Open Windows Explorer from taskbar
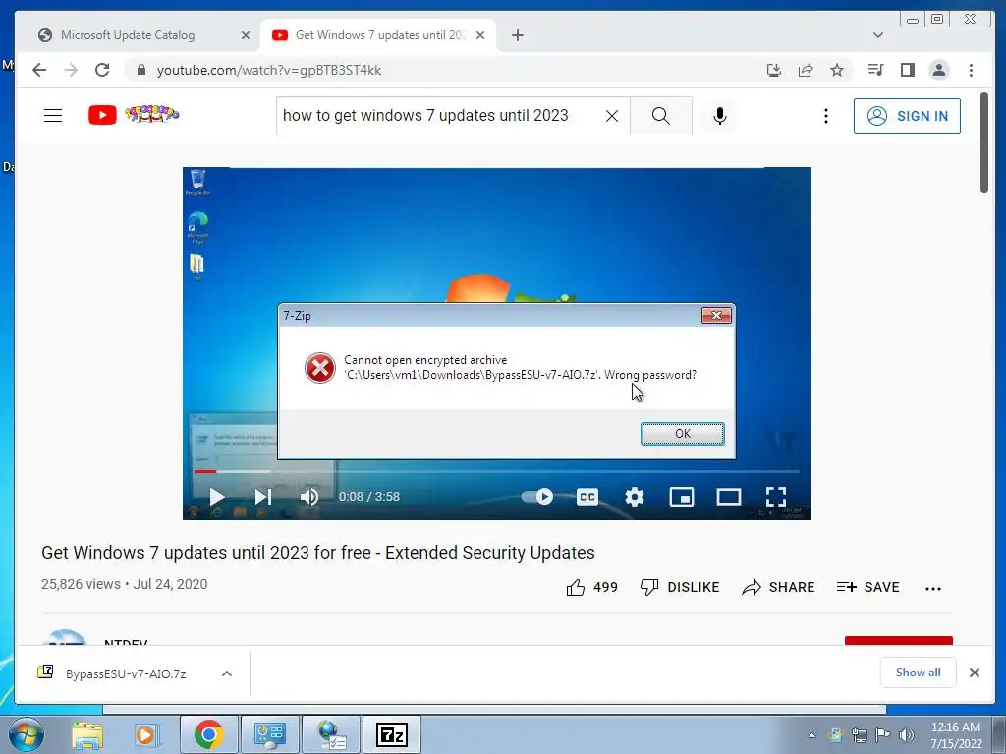This screenshot has height=754, width=1006. [87, 734]
